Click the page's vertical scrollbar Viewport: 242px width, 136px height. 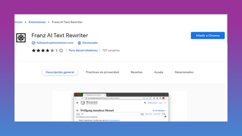[x=227, y=29]
